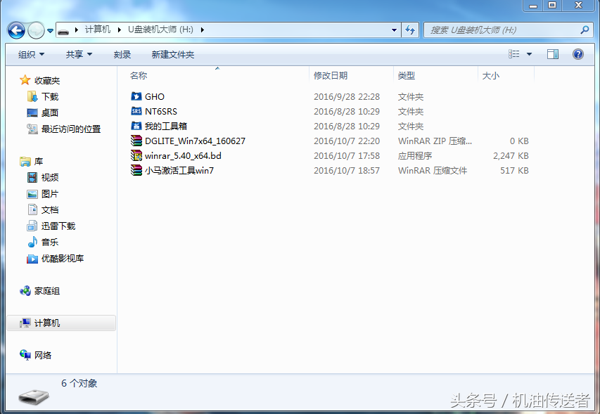Refresh the folder with the refresh button

click(410, 30)
